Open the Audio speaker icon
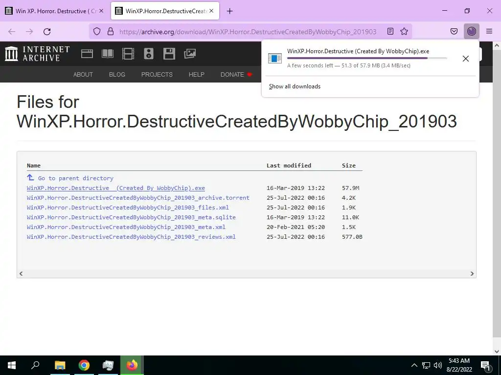 tap(149, 54)
